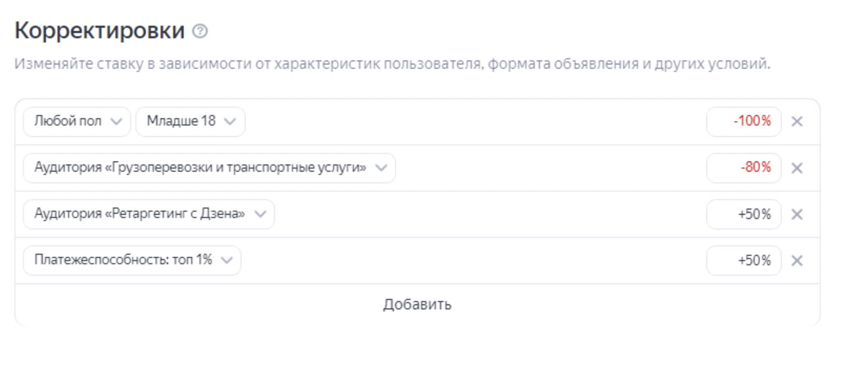Remove the Младше 18 adjustment row
The image size is (856, 374).
[797, 121]
